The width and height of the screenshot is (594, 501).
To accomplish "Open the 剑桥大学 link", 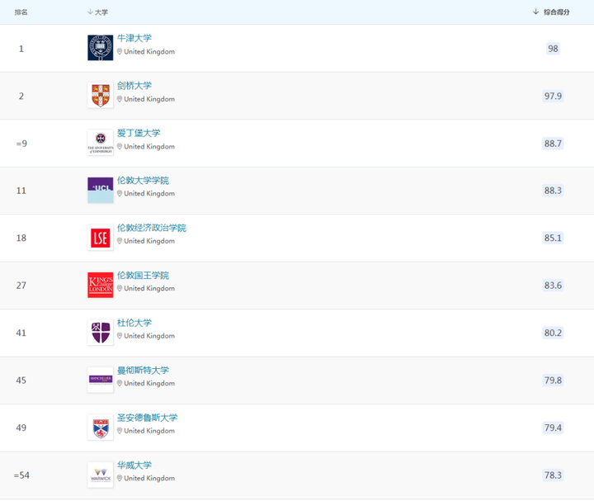I will click(134, 85).
